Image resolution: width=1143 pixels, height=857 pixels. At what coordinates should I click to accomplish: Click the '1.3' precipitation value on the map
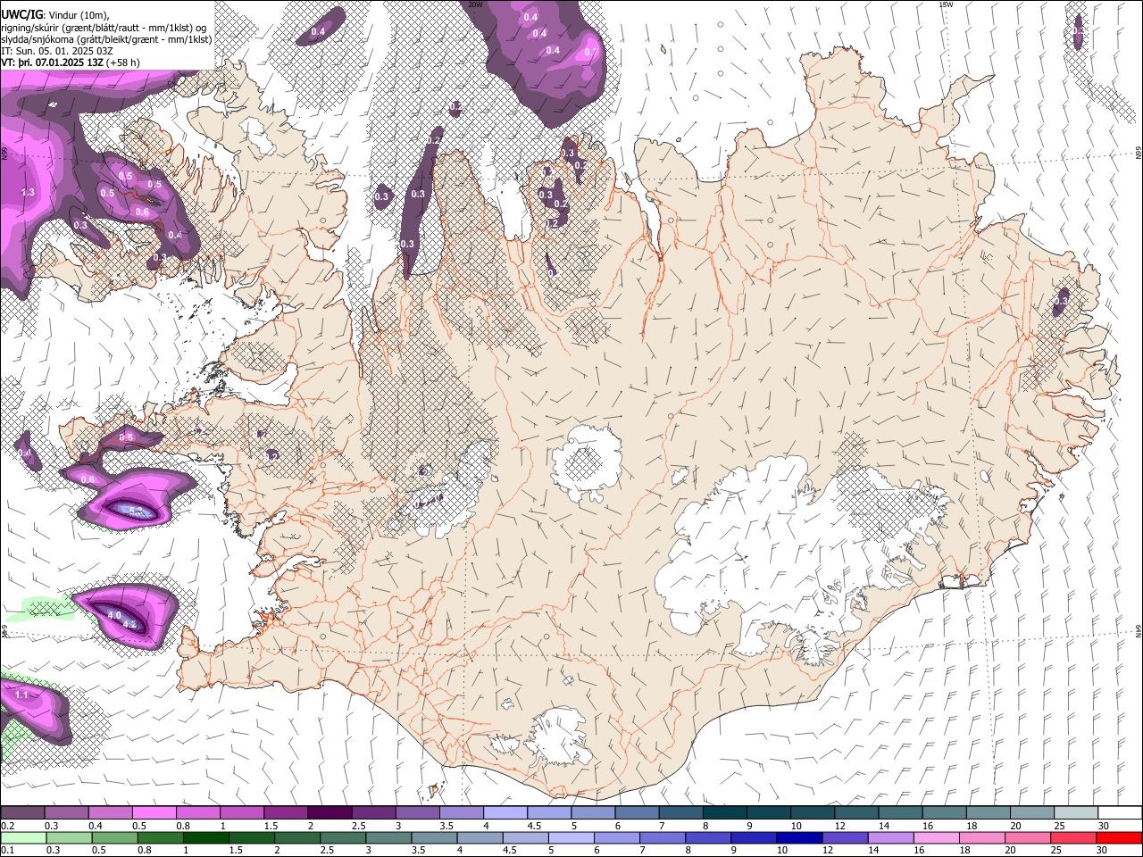pyautogui.click(x=28, y=192)
